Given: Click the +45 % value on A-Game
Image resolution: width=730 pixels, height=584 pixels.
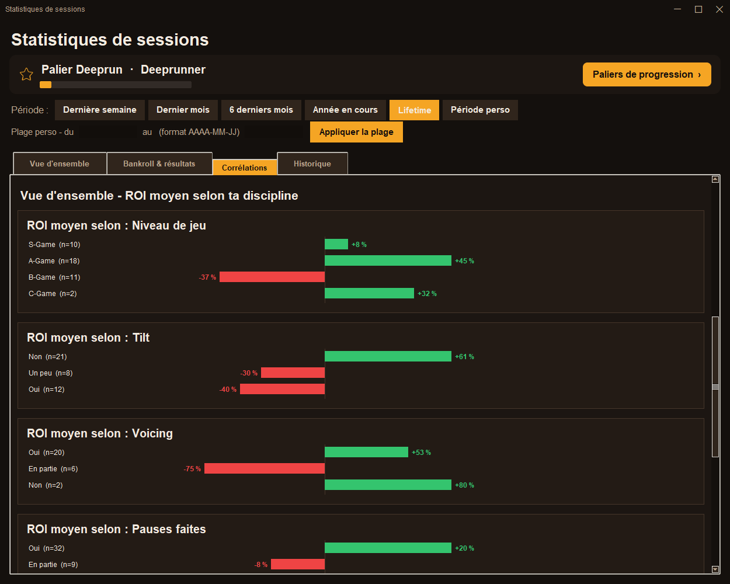Looking at the screenshot, I should point(464,261).
